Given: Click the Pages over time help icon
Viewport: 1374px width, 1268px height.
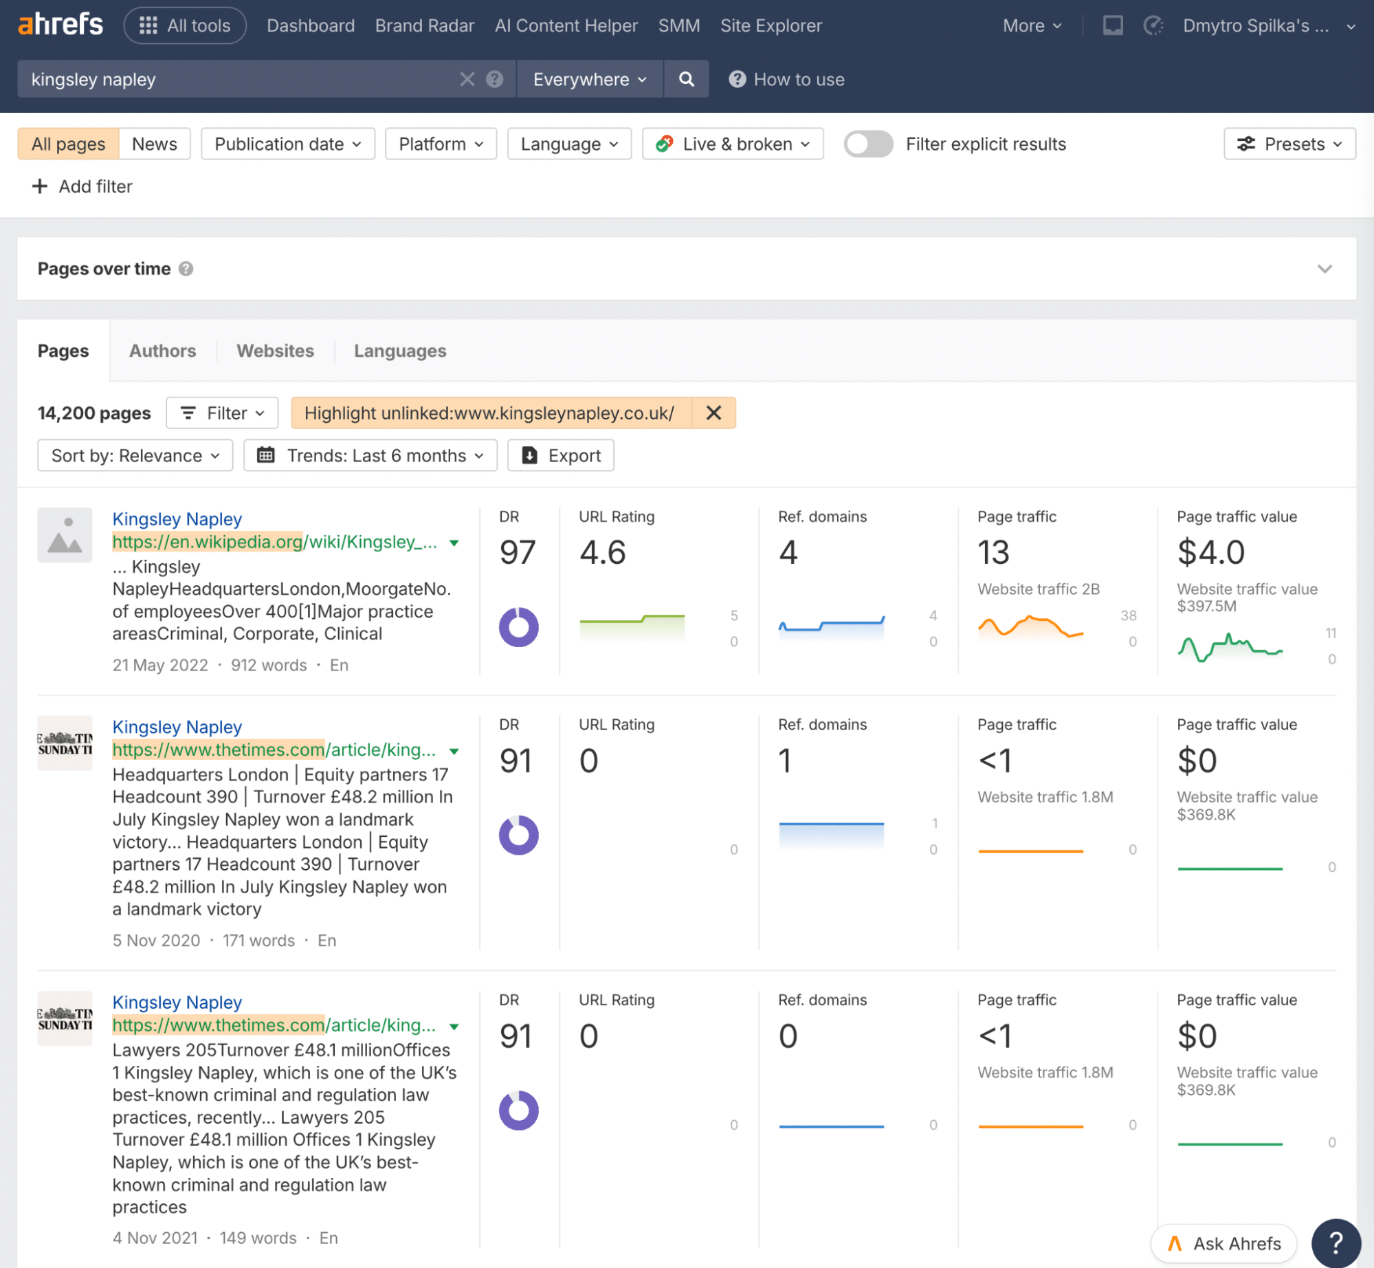Looking at the screenshot, I should (186, 269).
